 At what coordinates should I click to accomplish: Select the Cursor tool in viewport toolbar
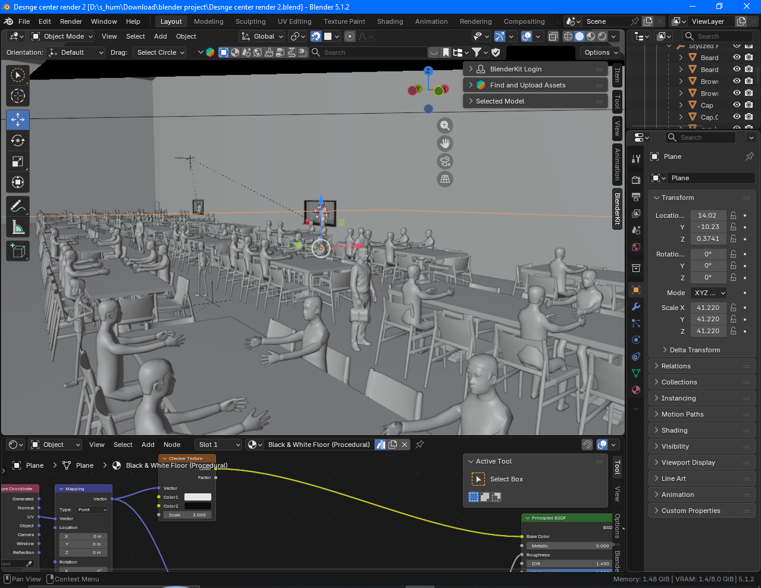pyautogui.click(x=18, y=96)
